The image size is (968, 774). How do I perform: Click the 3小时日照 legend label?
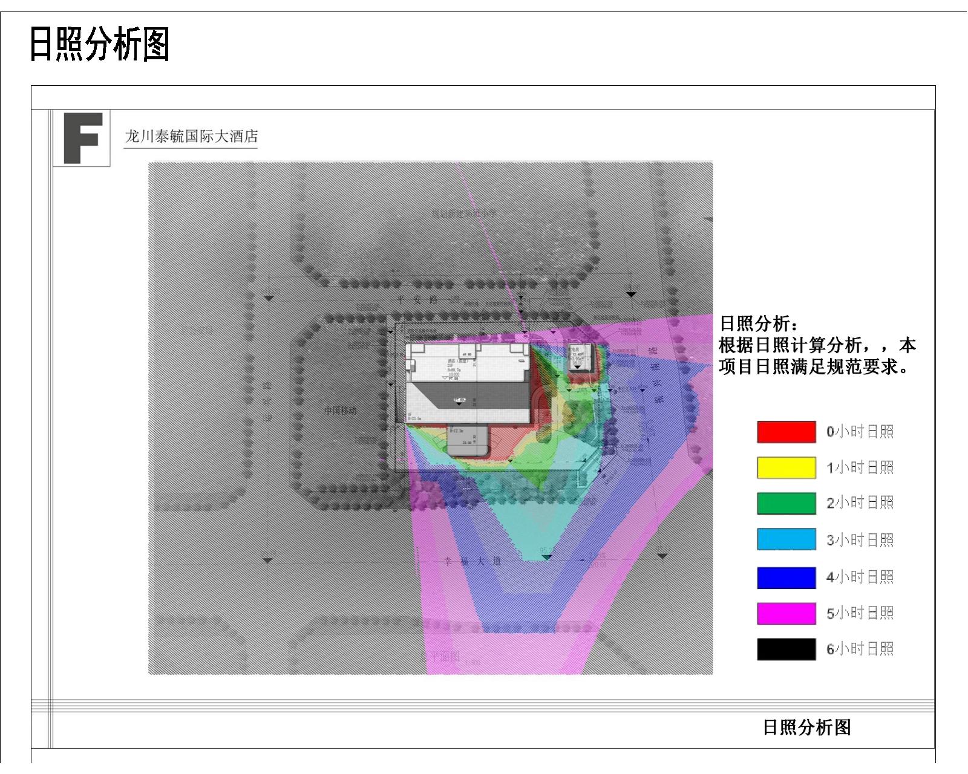pyautogui.click(x=860, y=540)
